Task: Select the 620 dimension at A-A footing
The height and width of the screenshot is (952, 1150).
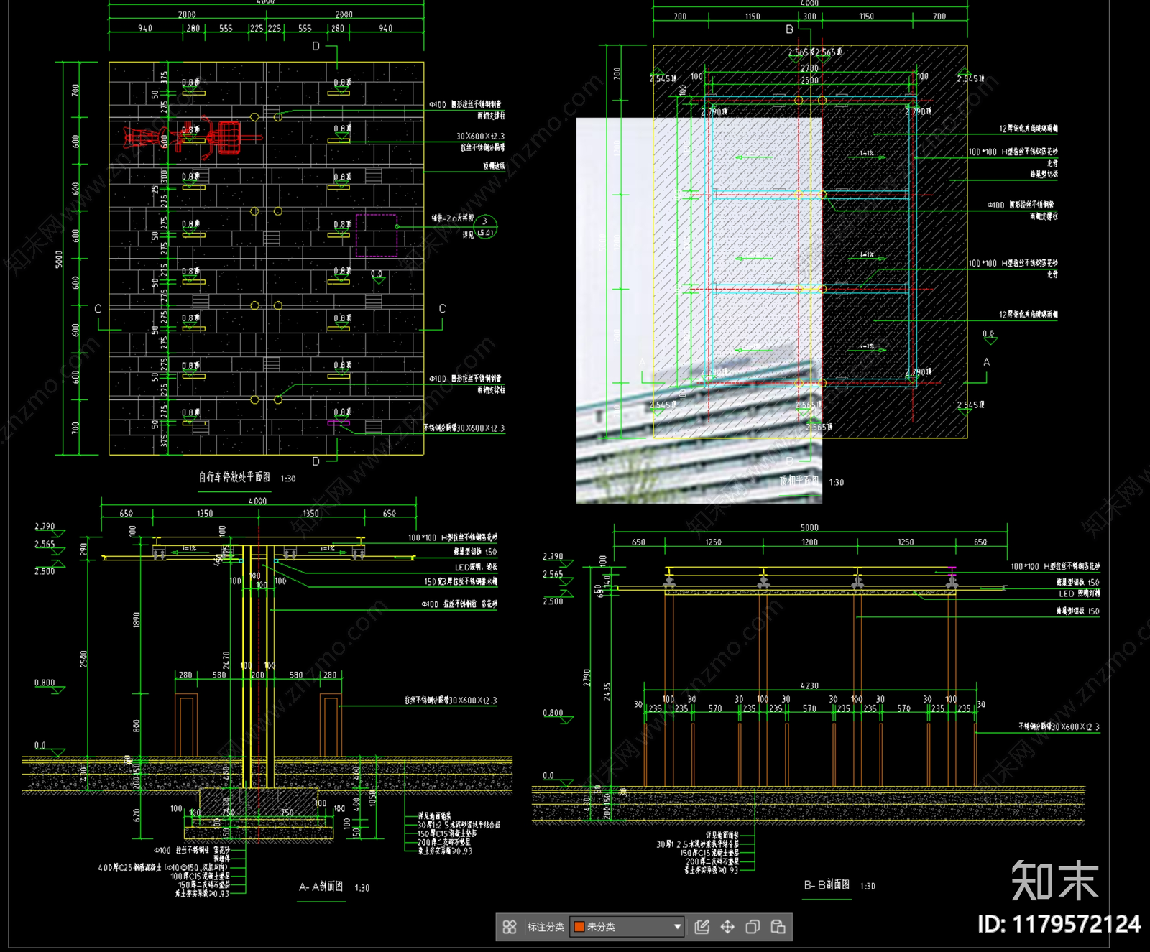Action: coord(137,815)
